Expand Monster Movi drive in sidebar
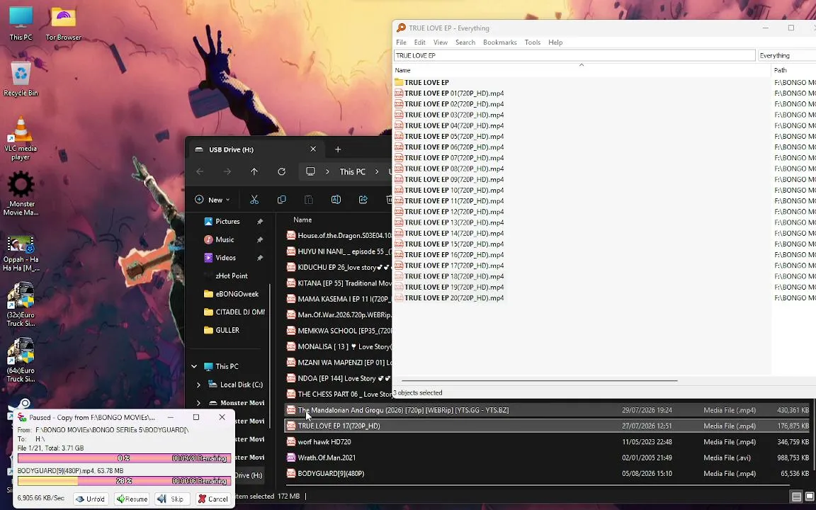The width and height of the screenshot is (816, 510). pos(198,403)
